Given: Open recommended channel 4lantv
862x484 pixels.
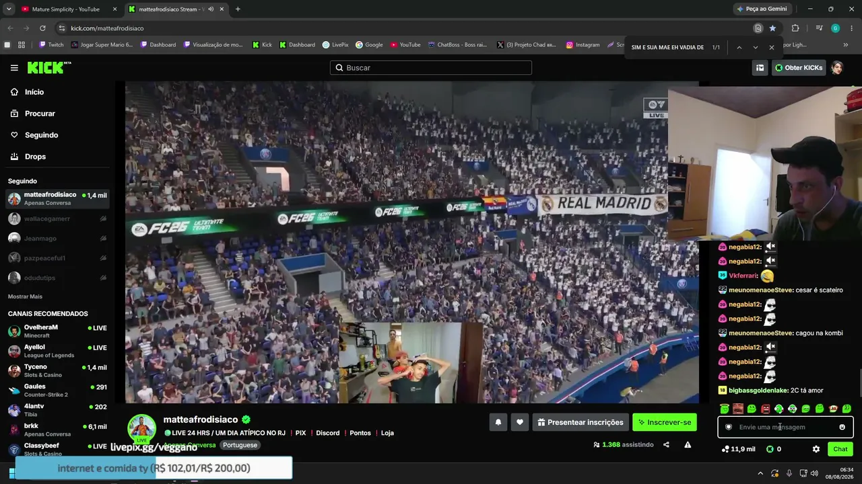Looking at the screenshot, I should [57, 410].
